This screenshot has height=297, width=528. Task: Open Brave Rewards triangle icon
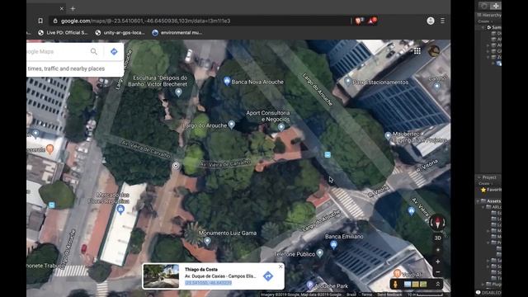click(x=372, y=21)
